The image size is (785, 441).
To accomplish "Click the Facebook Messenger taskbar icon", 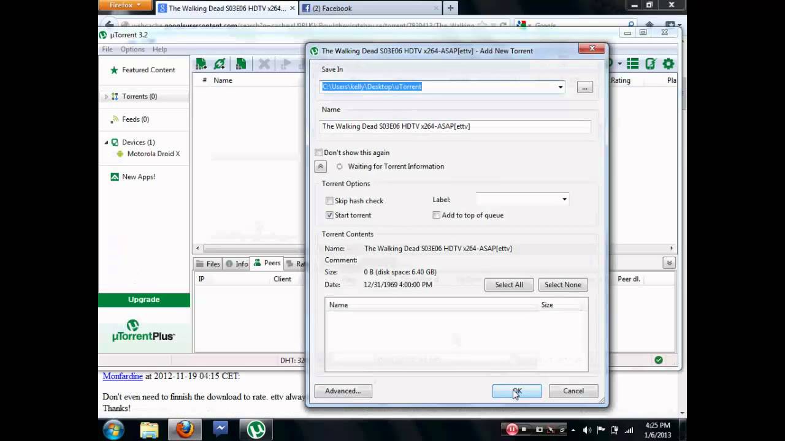I will 220,429.
